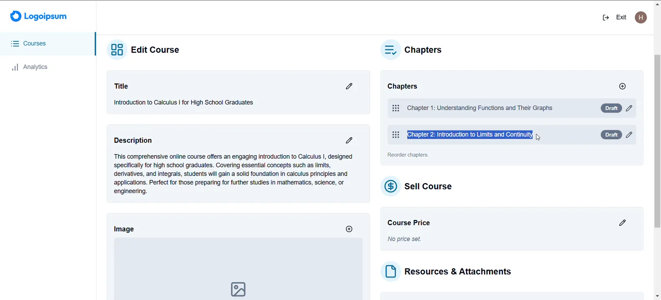Click the Exit button
The height and width of the screenshot is (300, 661).
click(x=621, y=17)
